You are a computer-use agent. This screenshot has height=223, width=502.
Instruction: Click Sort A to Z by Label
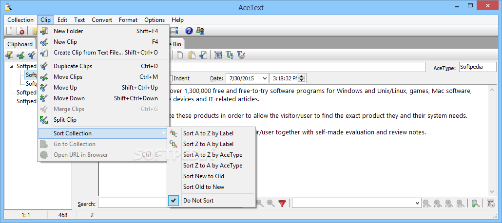coord(211,133)
